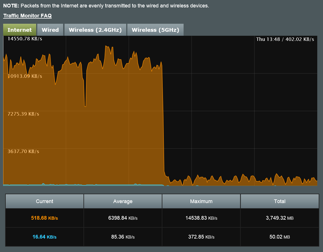Select the 14538.83 KB/s maximum value
Screen dimensions: 323x252
click(201, 218)
